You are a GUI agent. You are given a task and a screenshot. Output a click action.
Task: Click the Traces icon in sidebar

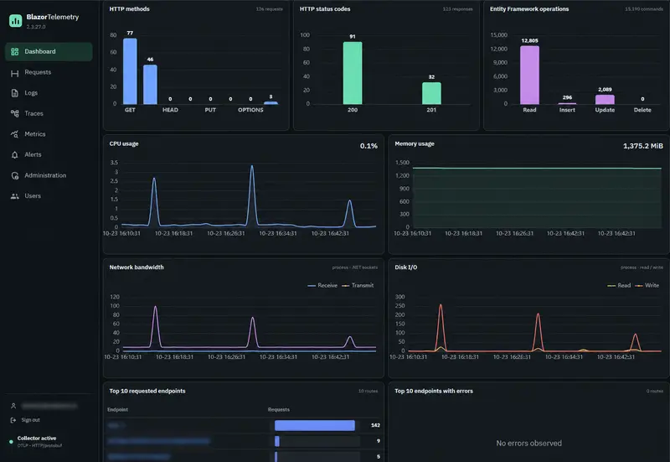pos(14,113)
